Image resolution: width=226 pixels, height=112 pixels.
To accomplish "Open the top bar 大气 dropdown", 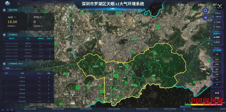I will [50, 3].
